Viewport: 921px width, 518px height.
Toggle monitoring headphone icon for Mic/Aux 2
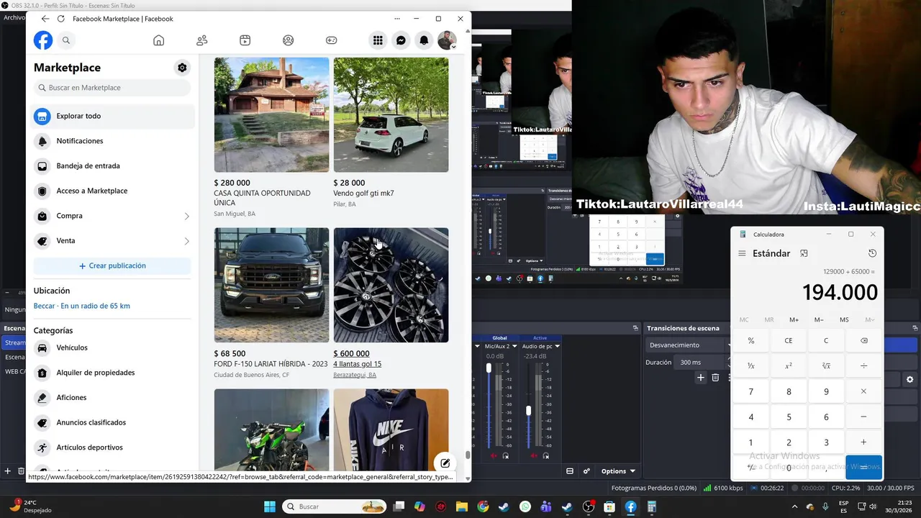tap(506, 456)
